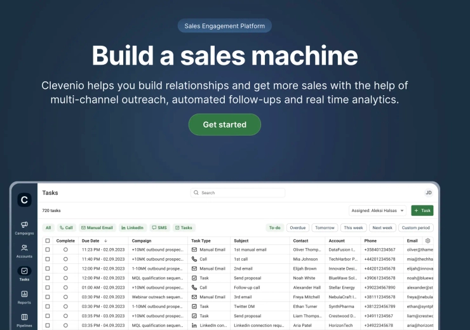Mark Ethan Turner task complete circle
The height and width of the screenshot is (330, 470).
pyautogui.click(x=65, y=307)
